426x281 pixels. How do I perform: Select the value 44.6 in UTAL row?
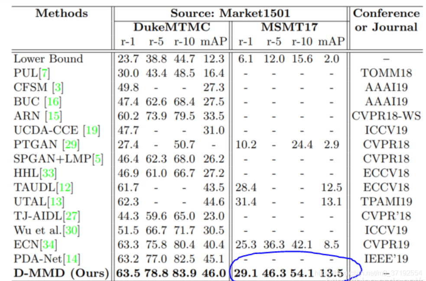[x=214, y=202]
